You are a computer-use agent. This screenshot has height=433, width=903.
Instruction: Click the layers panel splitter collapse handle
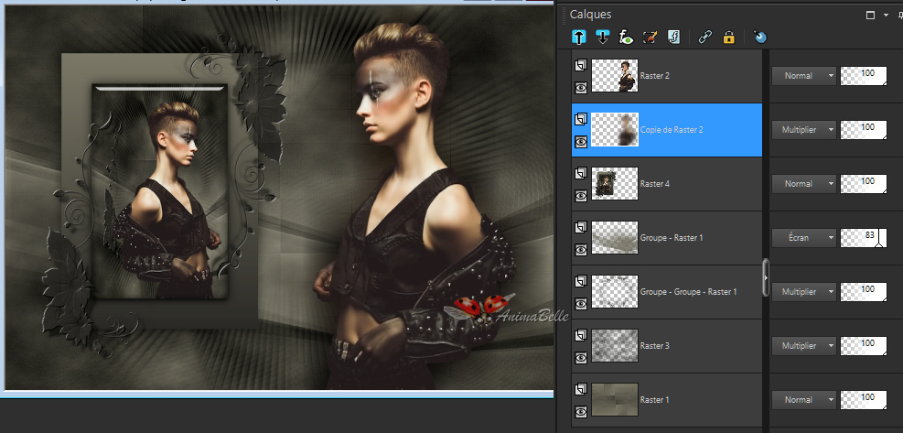[x=766, y=277]
